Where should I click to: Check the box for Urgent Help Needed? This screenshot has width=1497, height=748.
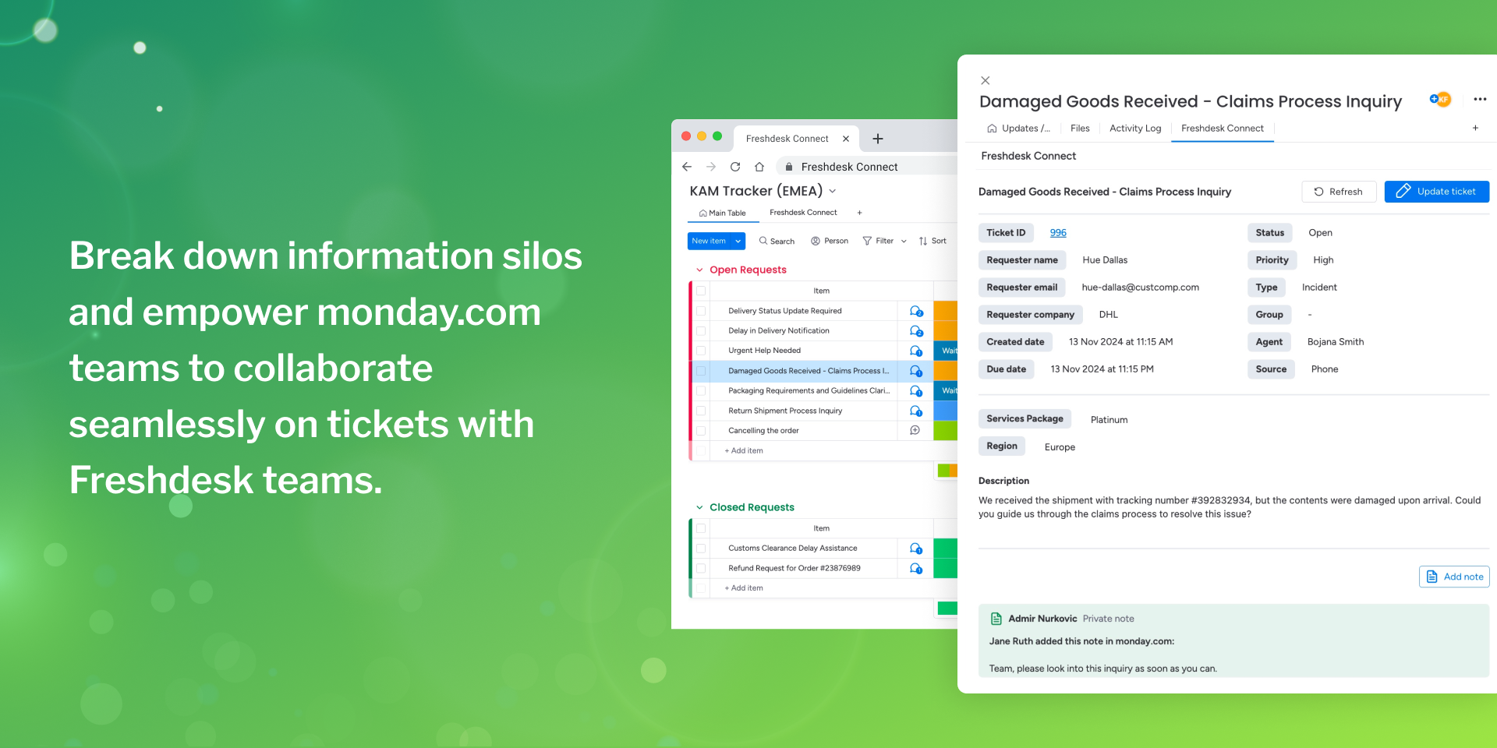click(x=701, y=351)
